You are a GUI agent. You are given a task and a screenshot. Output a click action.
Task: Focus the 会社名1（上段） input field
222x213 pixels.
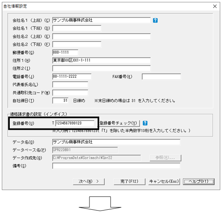(x=101, y=20)
